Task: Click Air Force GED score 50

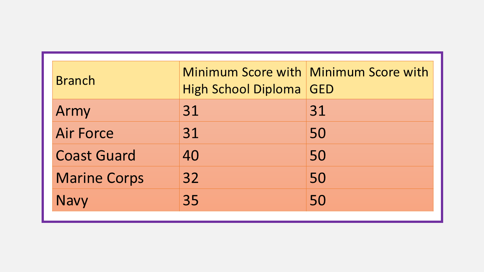Action: (x=318, y=133)
